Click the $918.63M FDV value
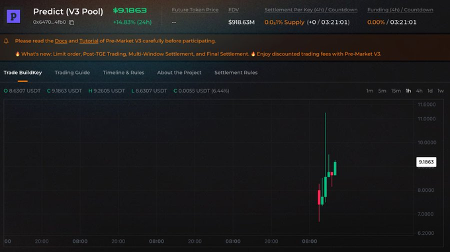This screenshot has width=450, height=252. (242, 22)
